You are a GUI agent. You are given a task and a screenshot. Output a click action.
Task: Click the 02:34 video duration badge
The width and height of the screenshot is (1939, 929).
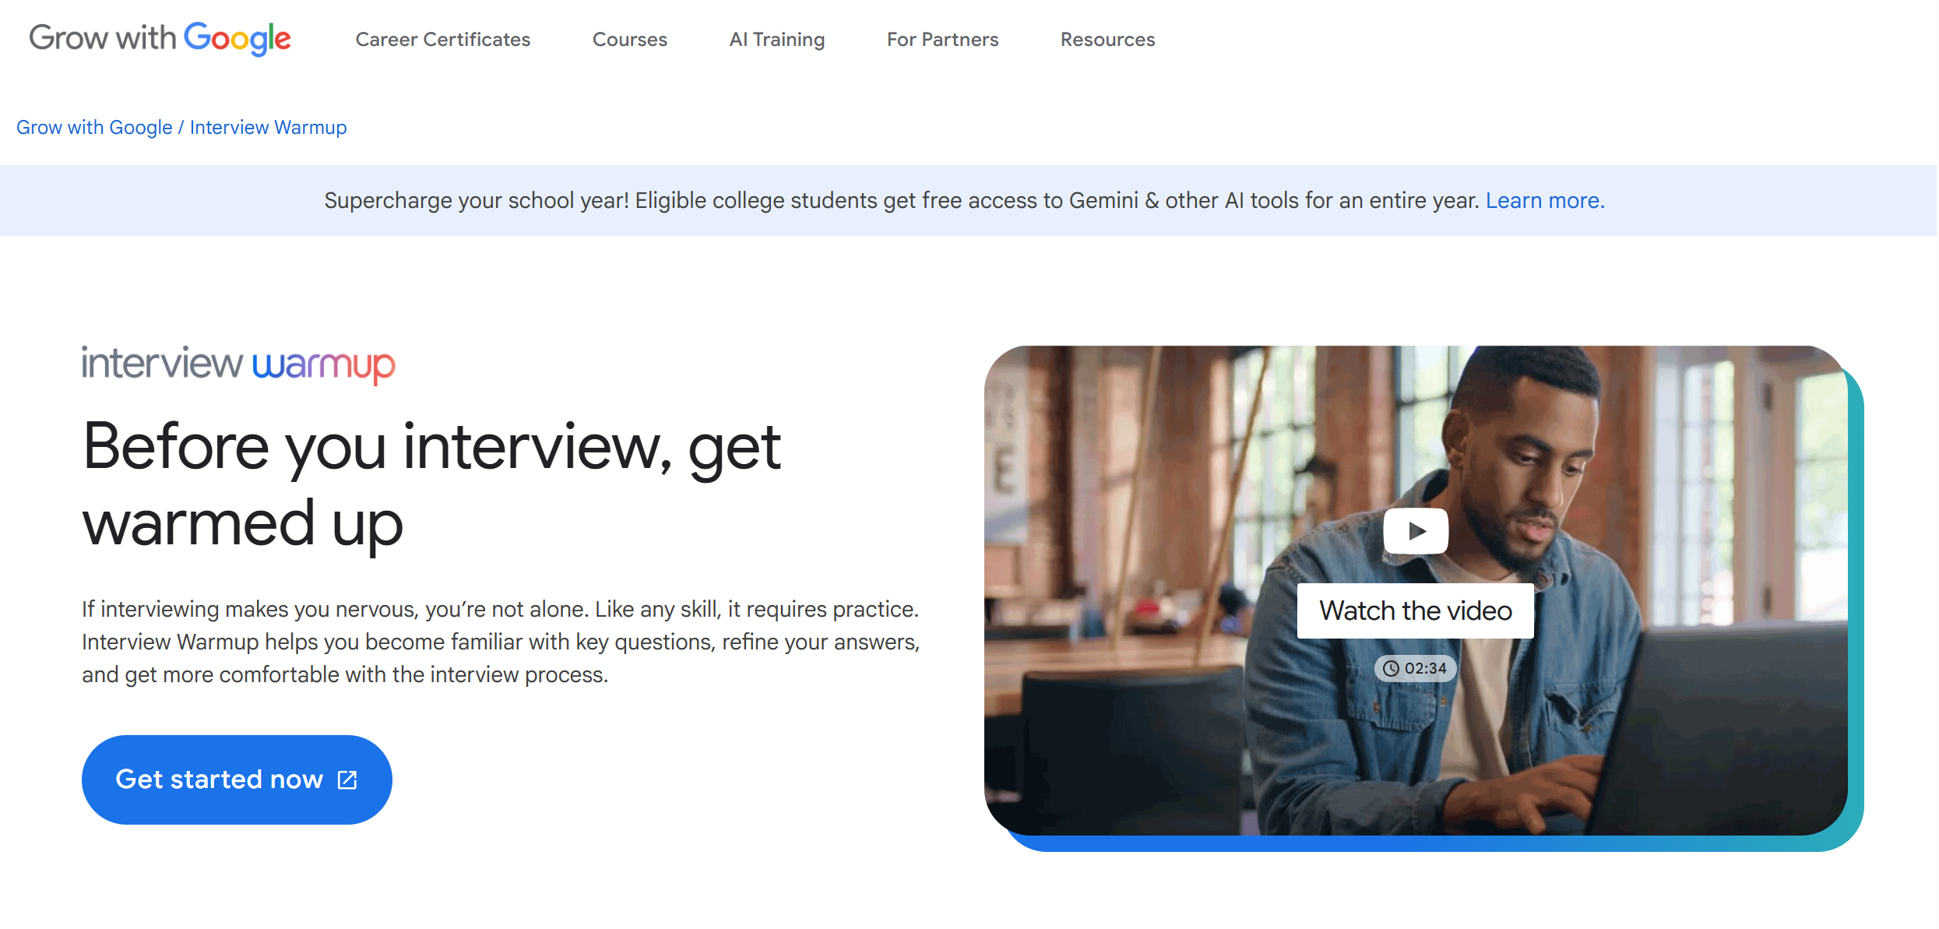[x=1416, y=668]
